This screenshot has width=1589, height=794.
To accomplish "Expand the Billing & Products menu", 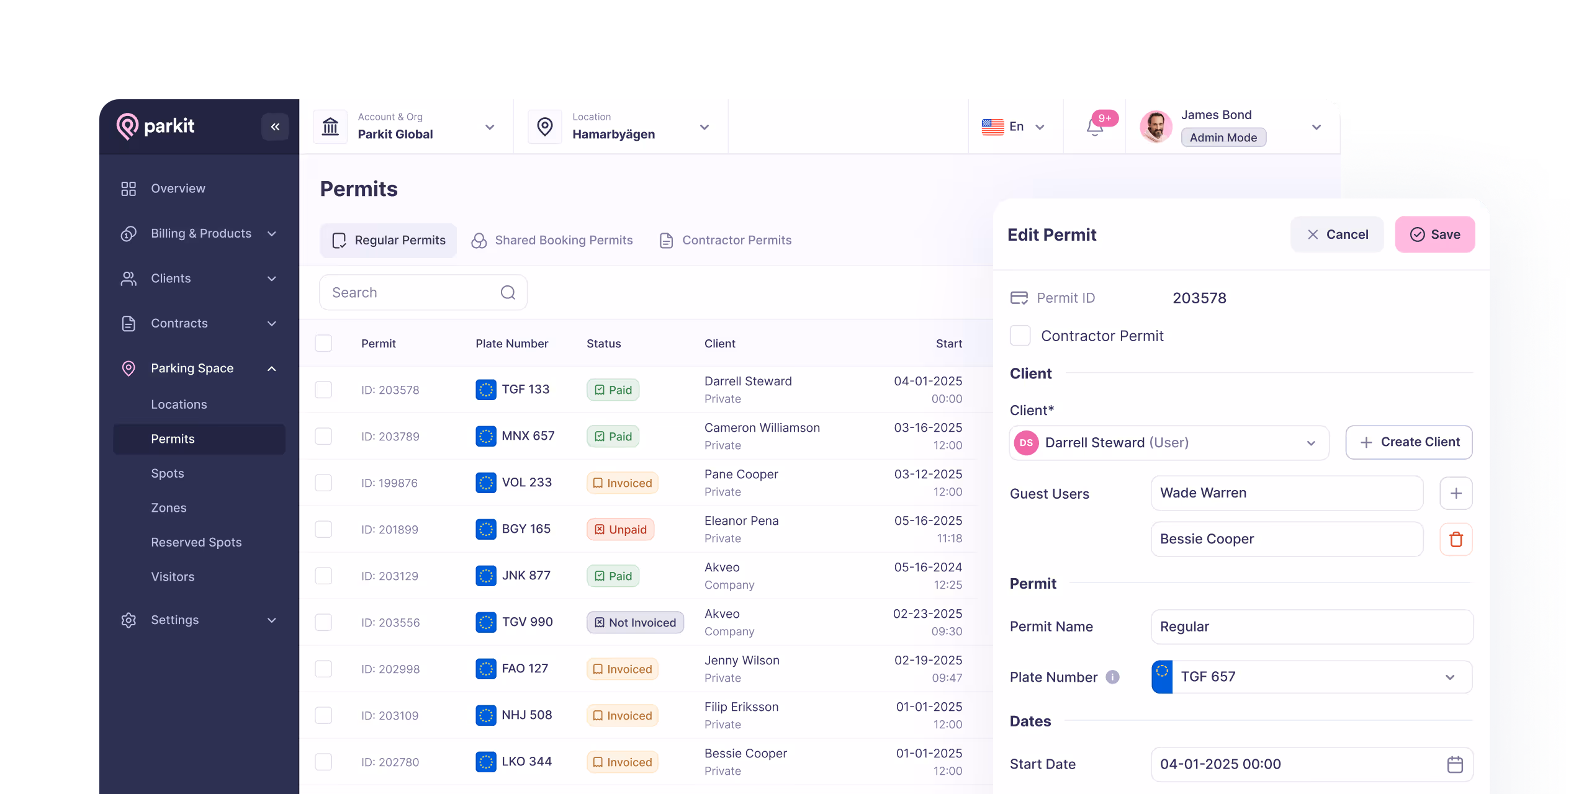I will click(x=271, y=234).
